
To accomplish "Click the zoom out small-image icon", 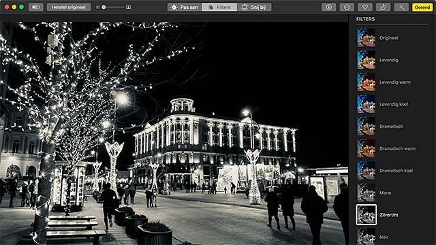I will click(x=97, y=7).
